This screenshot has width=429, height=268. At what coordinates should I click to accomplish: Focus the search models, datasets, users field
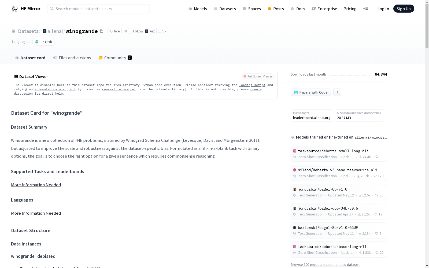click(98, 9)
